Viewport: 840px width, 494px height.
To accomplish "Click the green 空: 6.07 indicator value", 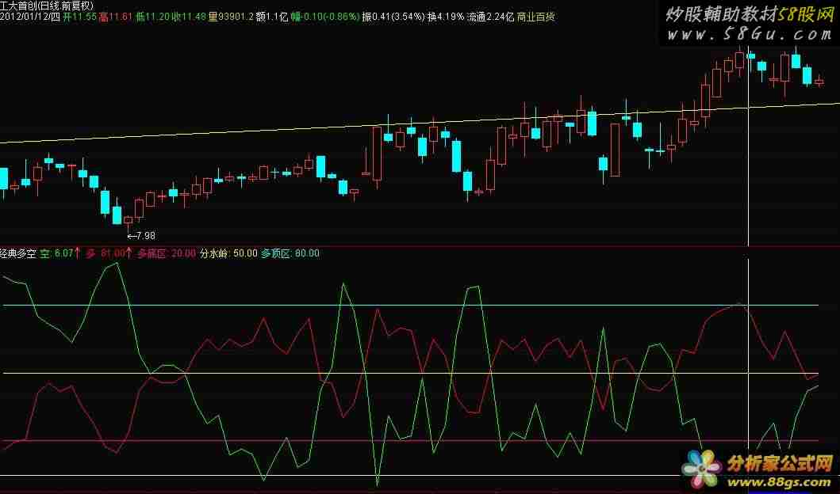I will click(60, 253).
